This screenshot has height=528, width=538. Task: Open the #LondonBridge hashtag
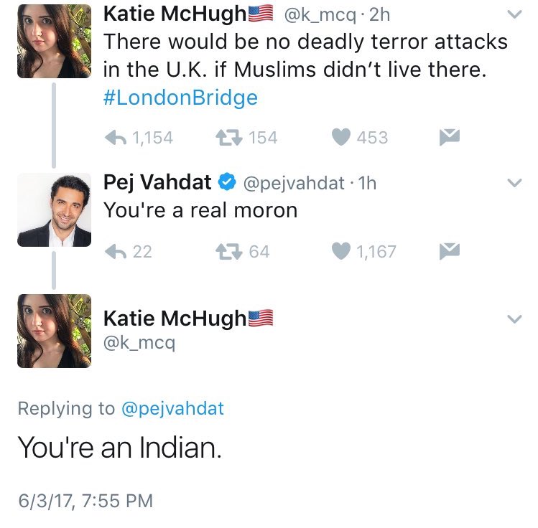click(x=180, y=98)
